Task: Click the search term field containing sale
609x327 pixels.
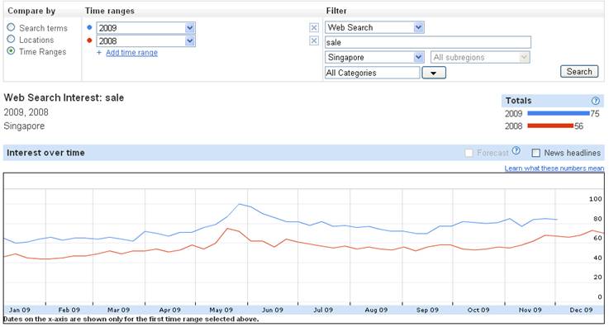Action: click(x=427, y=42)
